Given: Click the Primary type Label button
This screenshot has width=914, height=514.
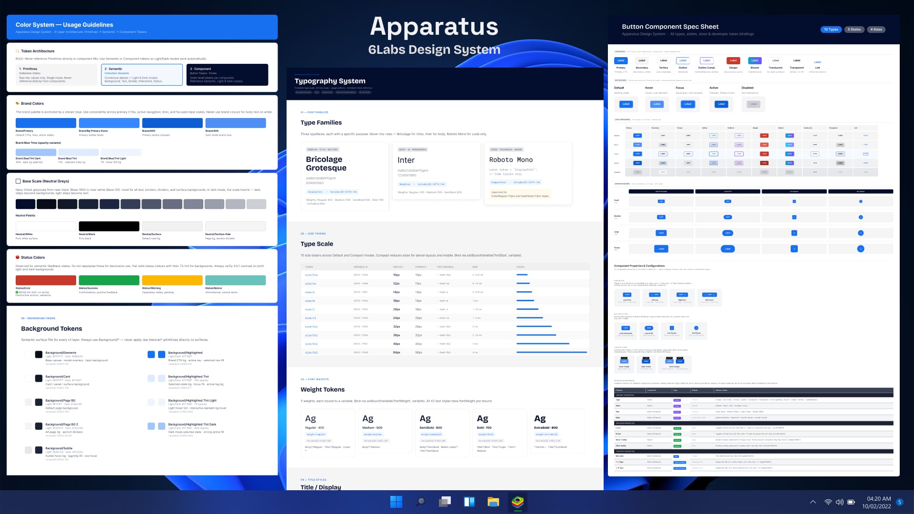Looking at the screenshot, I should click(x=621, y=60).
